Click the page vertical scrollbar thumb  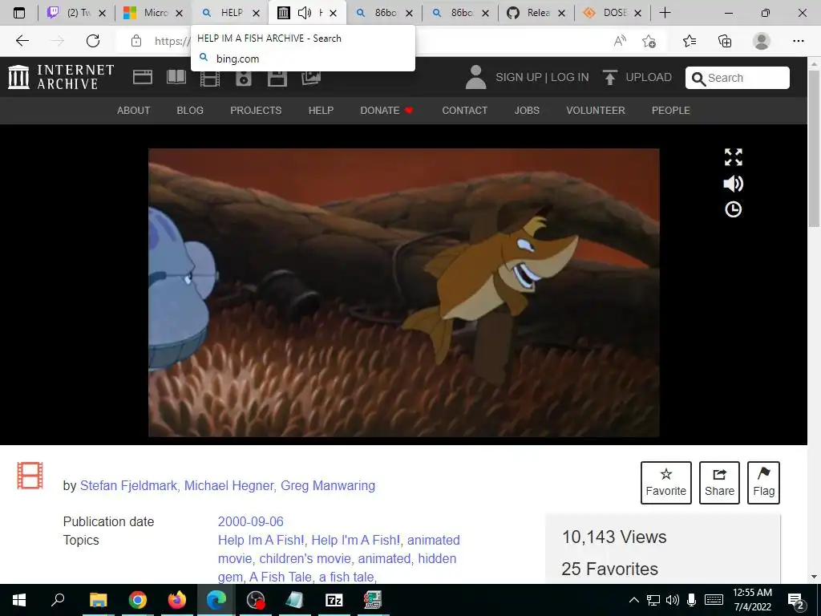click(814, 148)
